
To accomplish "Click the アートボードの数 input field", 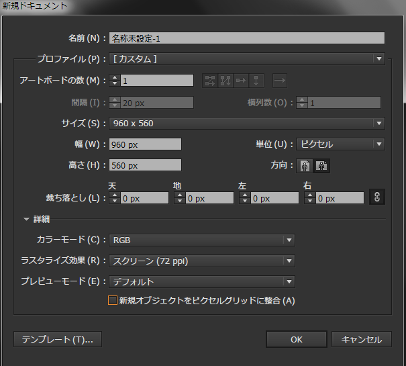I will click(157, 81).
